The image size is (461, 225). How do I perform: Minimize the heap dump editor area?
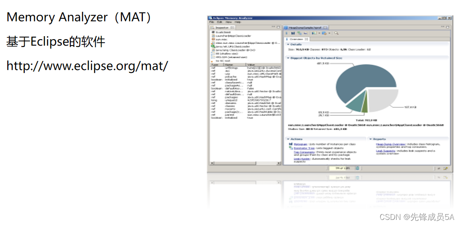click(x=444, y=27)
